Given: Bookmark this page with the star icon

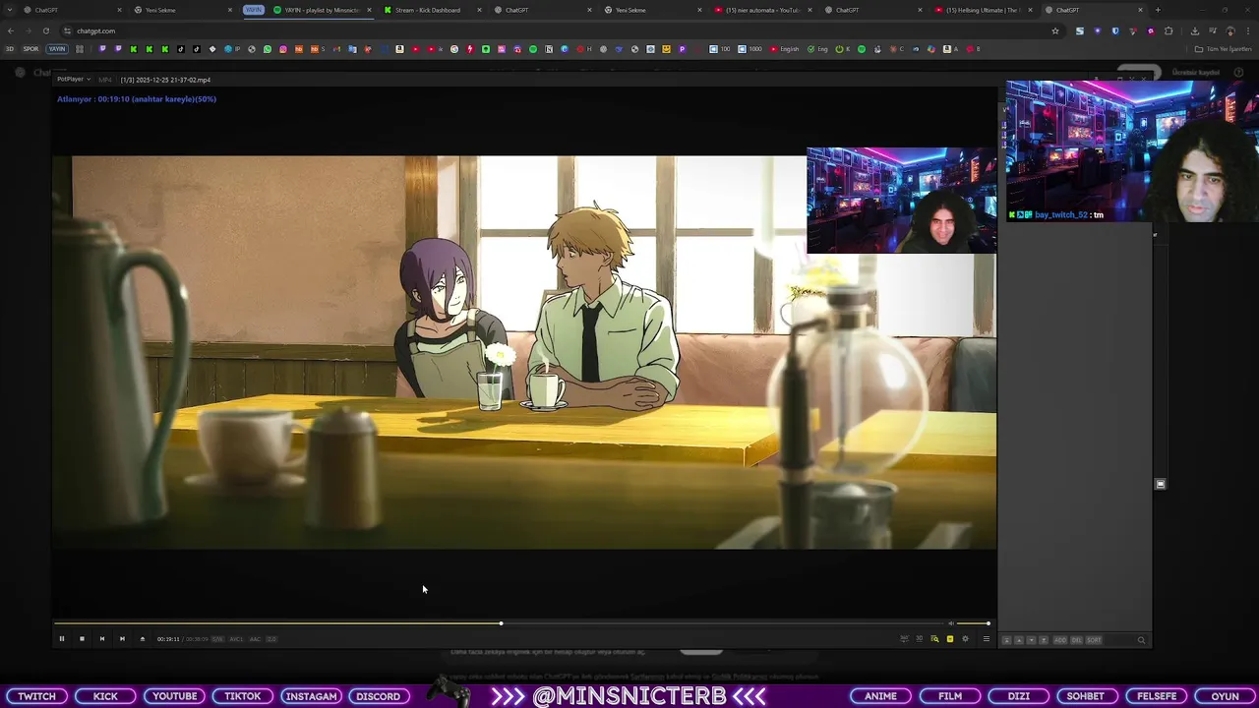Looking at the screenshot, I should point(1055,30).
